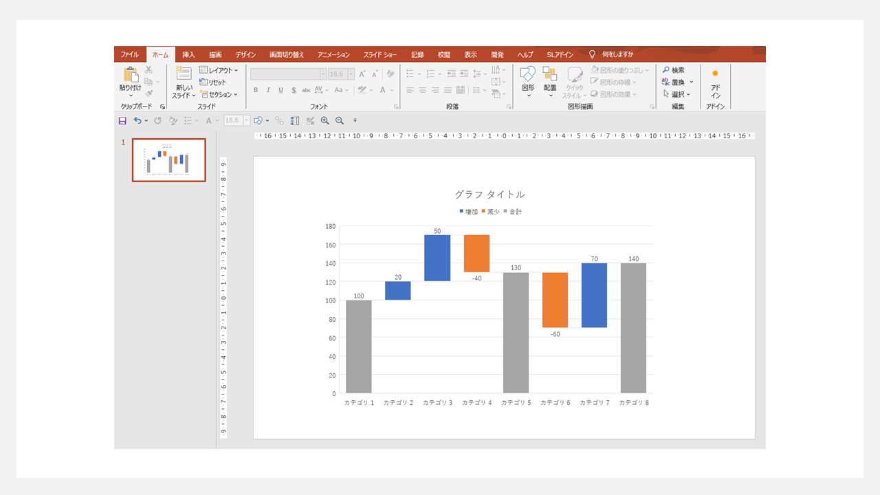Viewport: 880px width, 495px height.
Task: Click the increase indent icon in 段落 group
Action: click(x=464, y=74)
